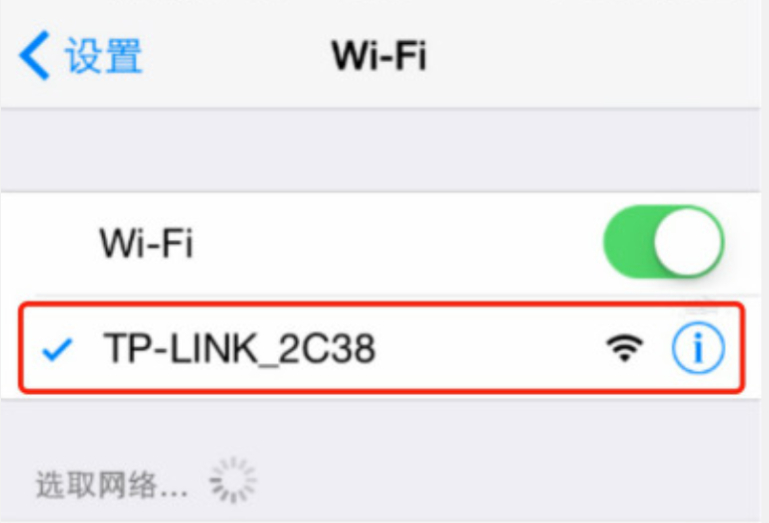The image size is (769, 523).
Task: Click the 选取网络... section header
Action: point(112,485)
